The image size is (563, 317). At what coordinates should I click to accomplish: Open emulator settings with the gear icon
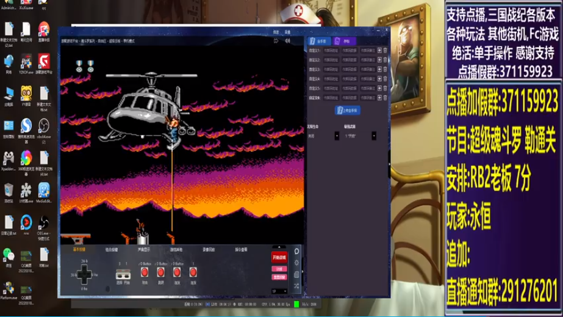[x=296, y=263]
